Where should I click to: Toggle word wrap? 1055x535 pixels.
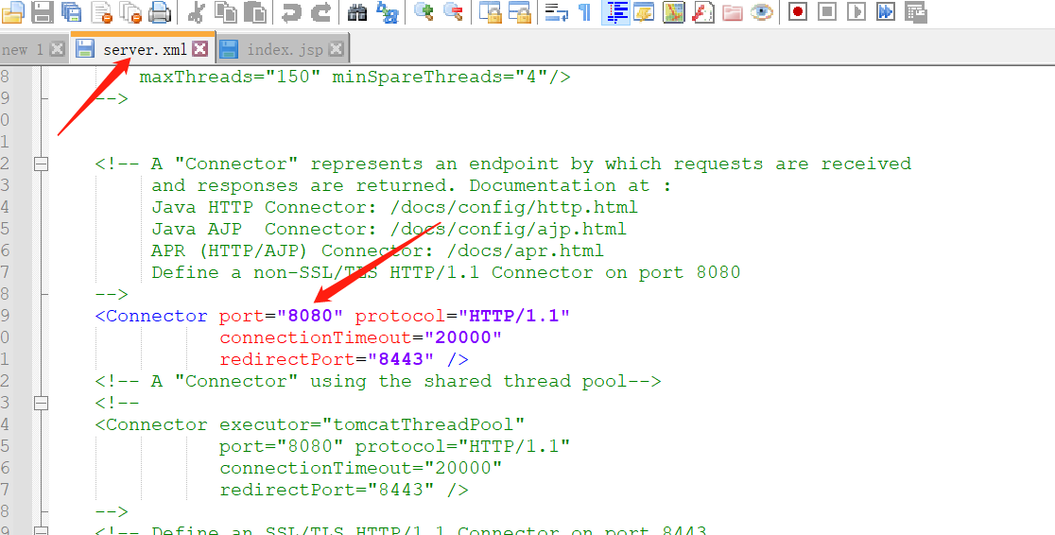pyautogui.click(x=557, y=11)
